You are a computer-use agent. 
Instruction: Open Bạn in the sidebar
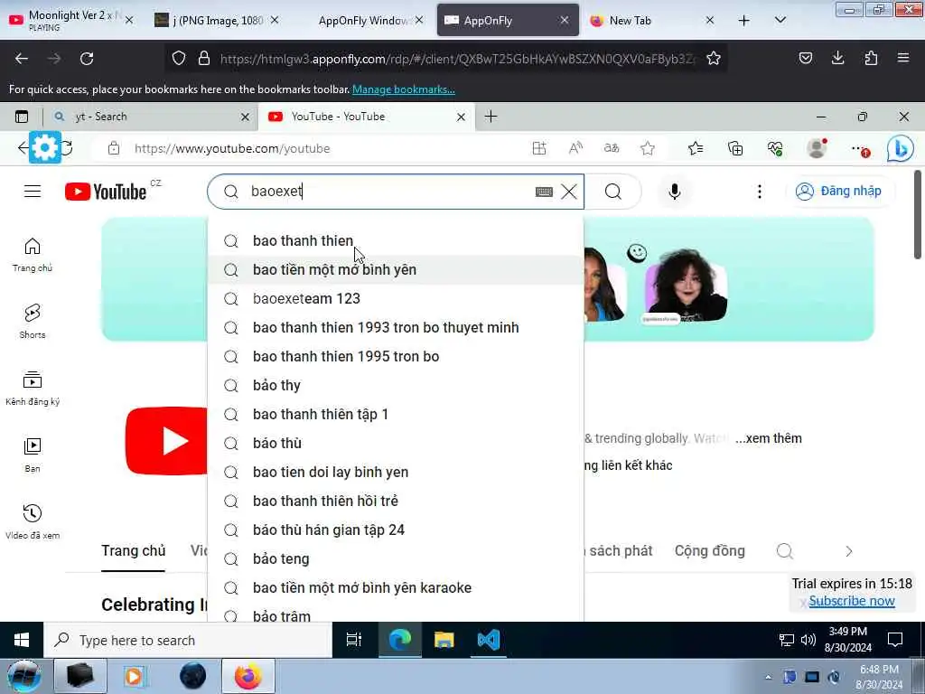point(33,455)
